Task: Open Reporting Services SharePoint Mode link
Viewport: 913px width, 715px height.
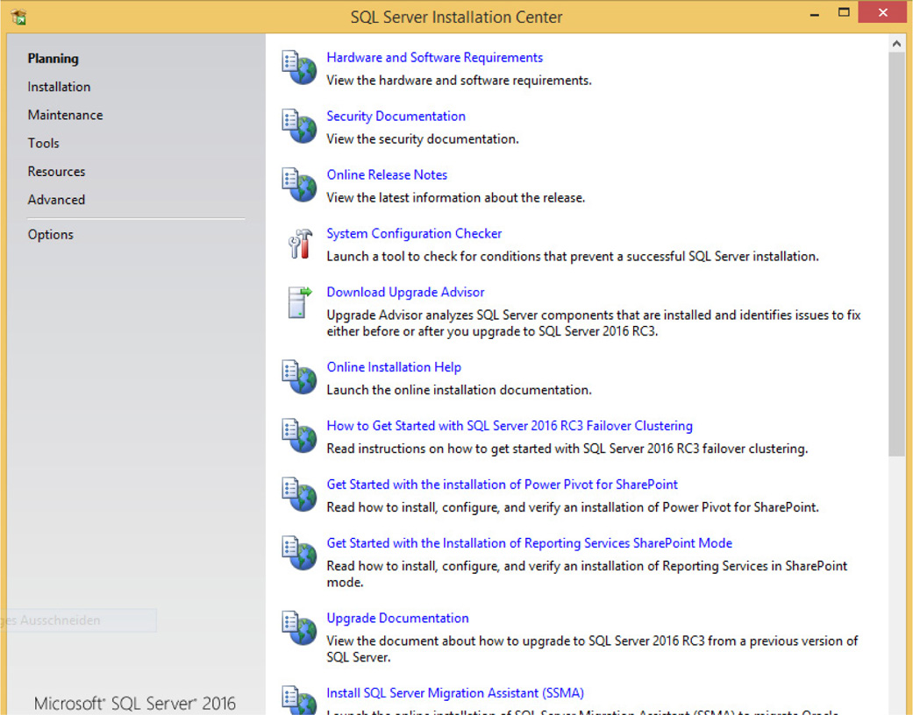Action: [x=529, y=543]
